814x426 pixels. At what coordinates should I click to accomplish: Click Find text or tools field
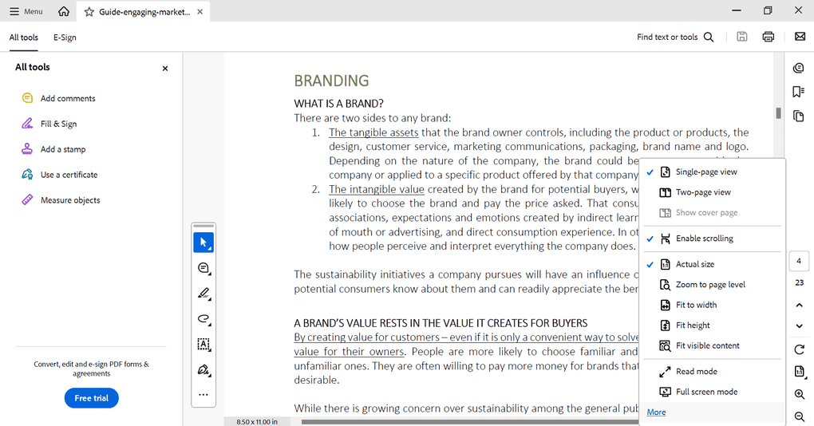click(x=675, y=37)
